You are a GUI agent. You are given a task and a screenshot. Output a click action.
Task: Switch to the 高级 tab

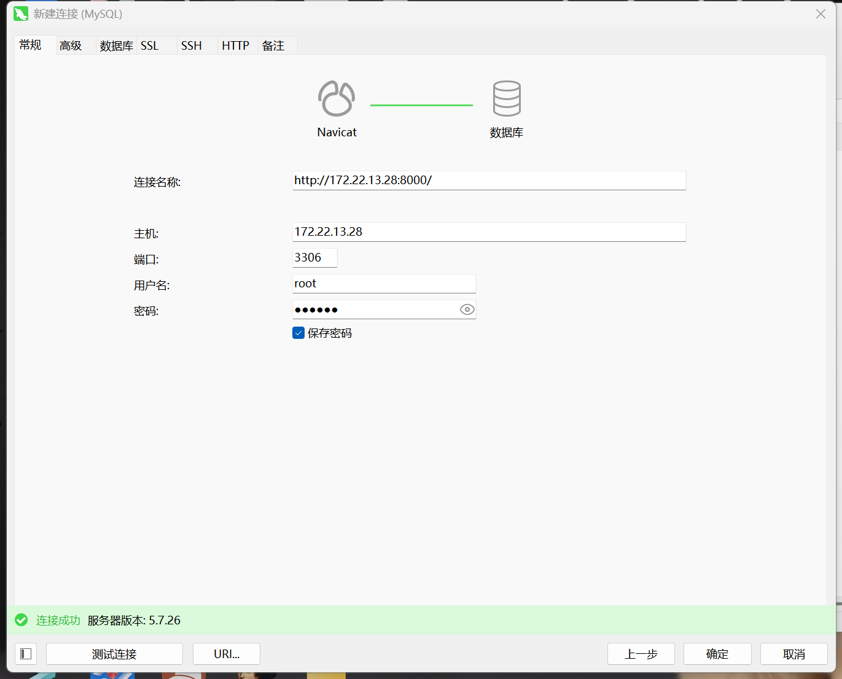71,45
